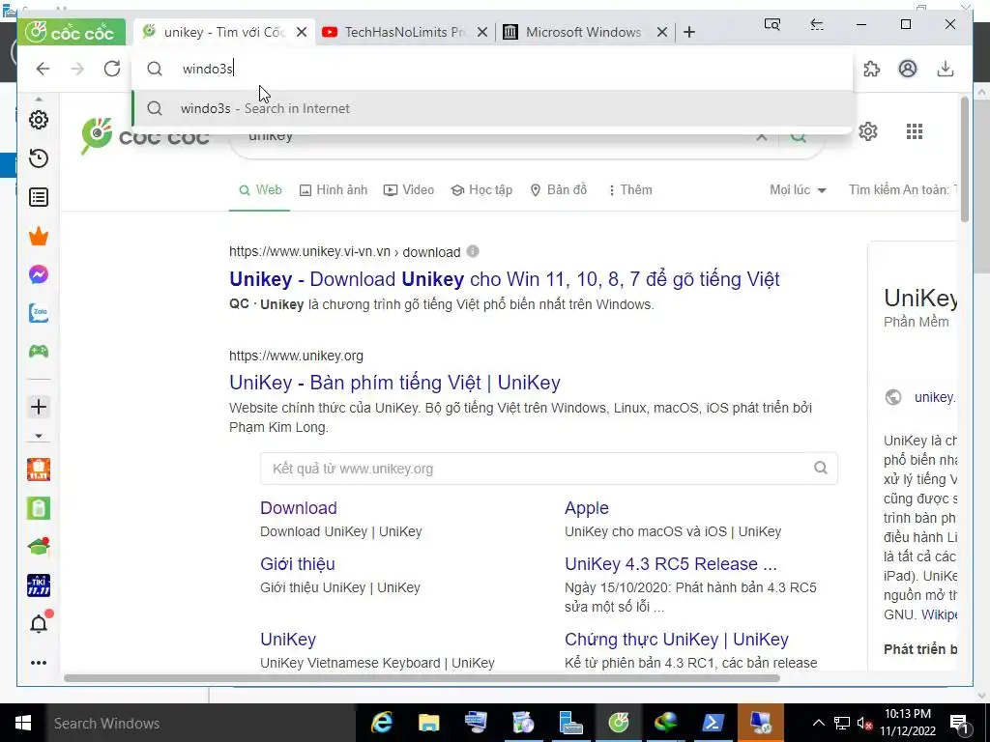The image size is (990, 742).
Task: Open UniKey 4.3 RC5 Release link
Action: pos(671,564)
